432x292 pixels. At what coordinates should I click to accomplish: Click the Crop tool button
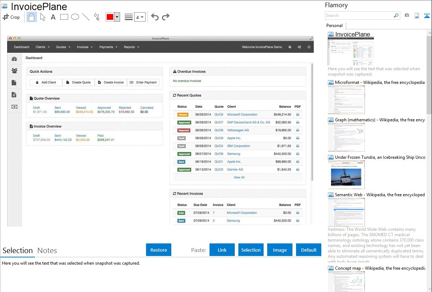pyautogui.click(x=11, y=17)
